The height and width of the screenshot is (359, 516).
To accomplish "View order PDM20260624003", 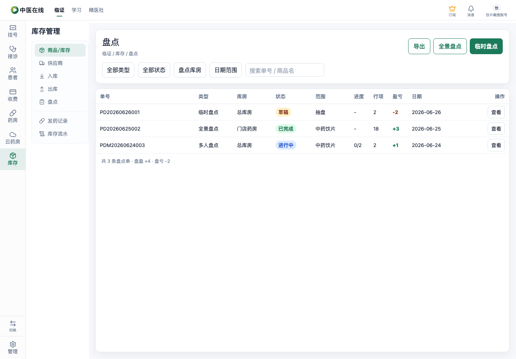I will 496,145.
